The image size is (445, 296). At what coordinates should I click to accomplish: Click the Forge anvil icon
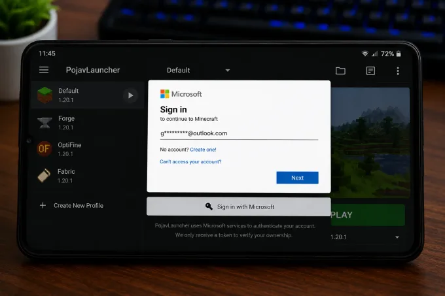point(44,123)
